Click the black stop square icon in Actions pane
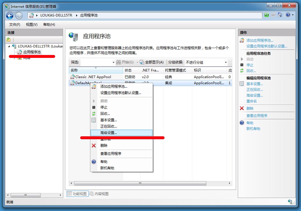This screenshot has height=211, width=301. (242, 65)
